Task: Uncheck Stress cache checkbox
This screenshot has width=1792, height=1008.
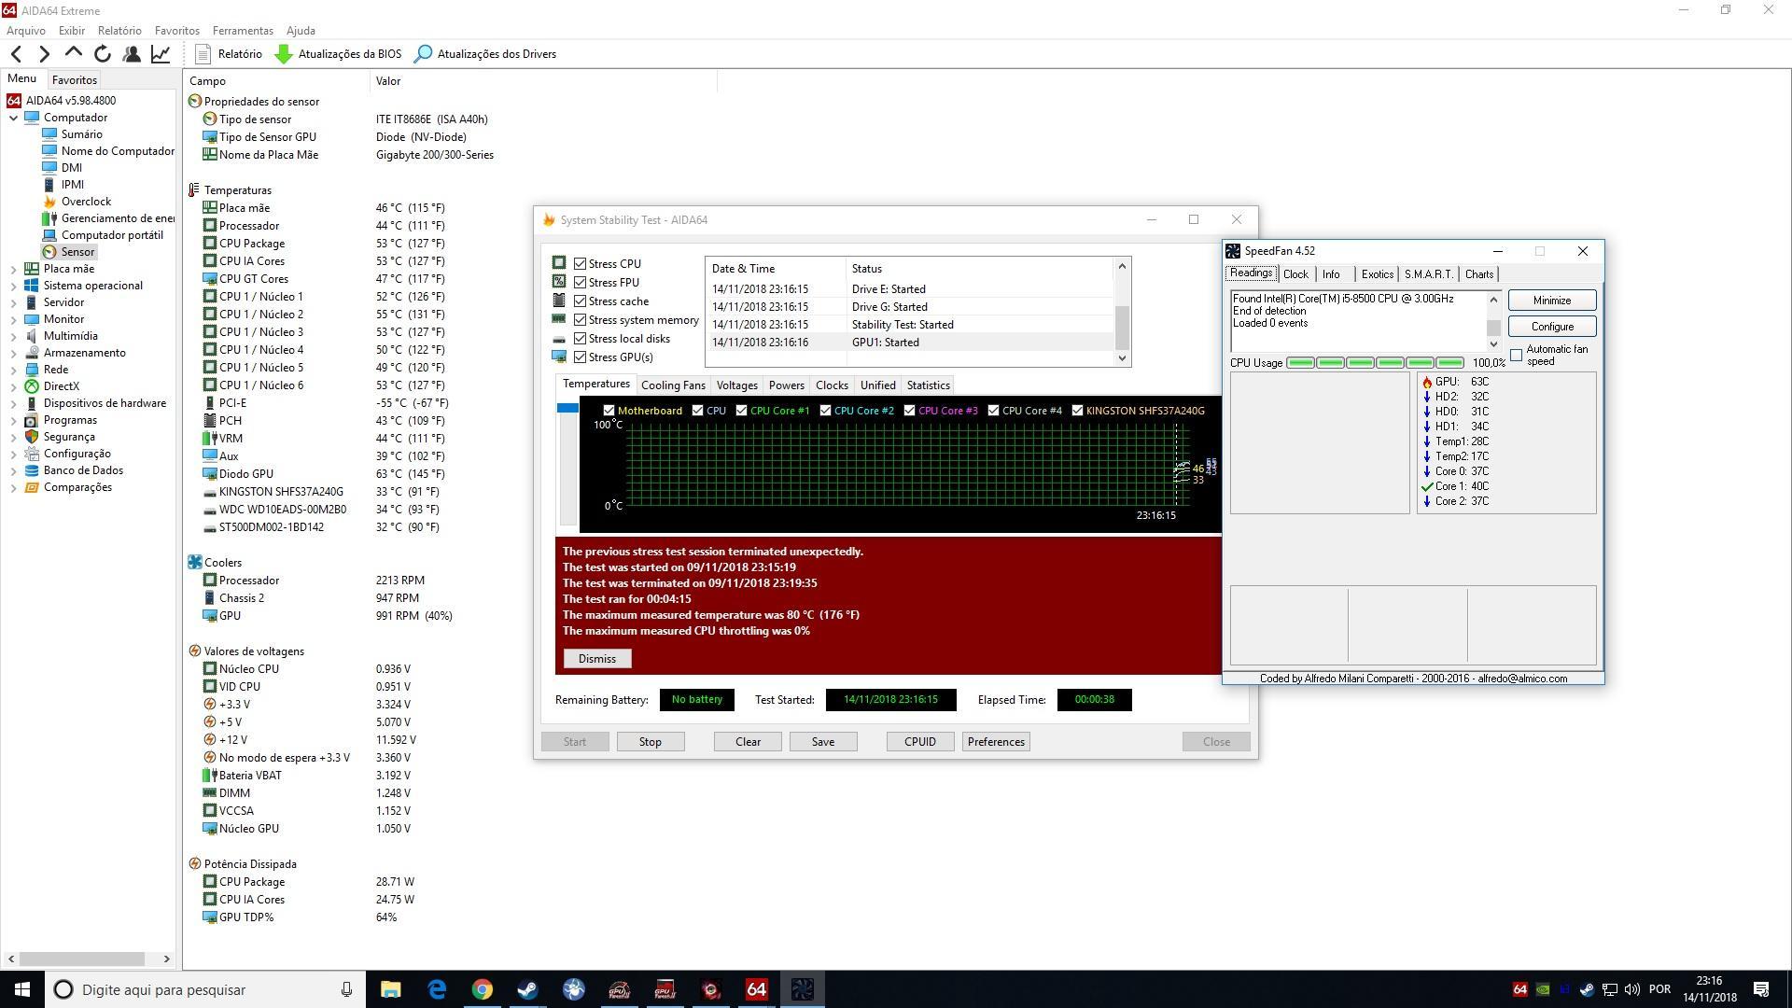Action: pos(581,301)
